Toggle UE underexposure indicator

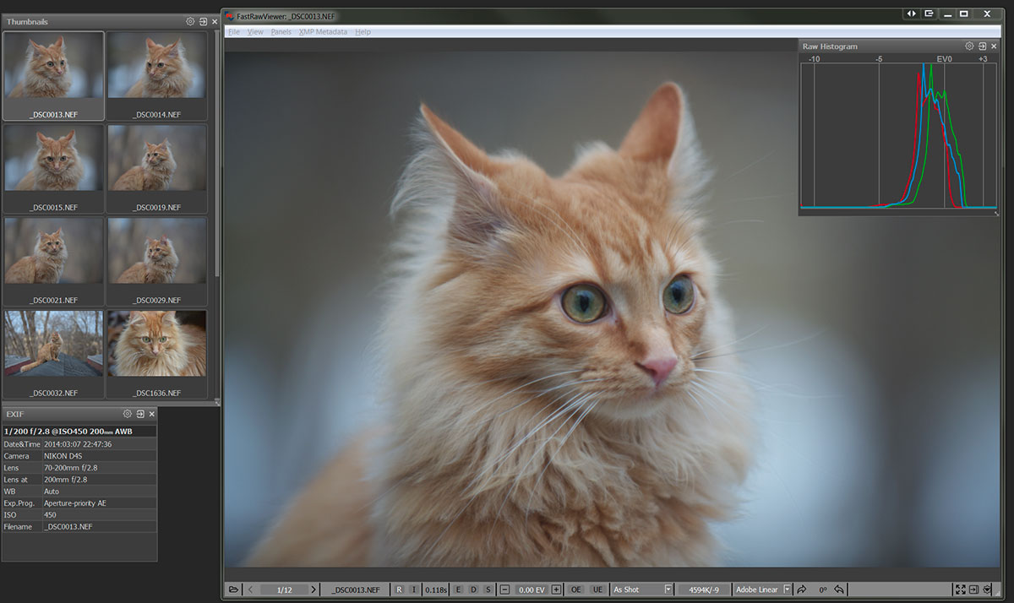[x=597, y=589]
